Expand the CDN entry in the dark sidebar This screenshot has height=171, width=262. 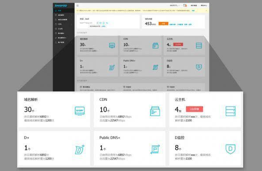click(64, 24)
